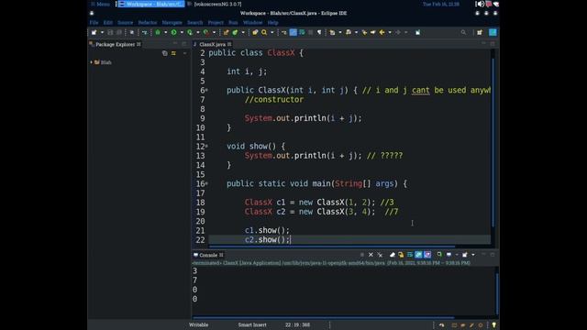
Task: Open the New file dropdown arrow
Action: click(x=102, y=33)
